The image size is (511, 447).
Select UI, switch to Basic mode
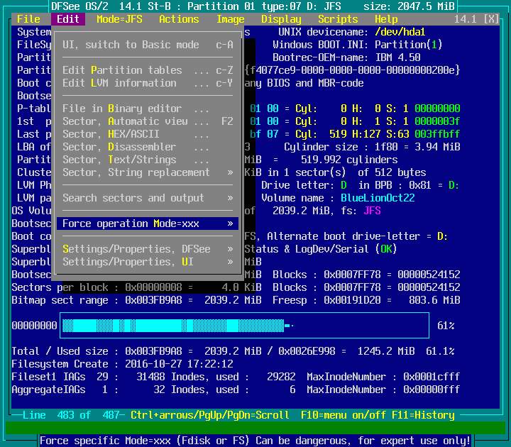coord(148,45)
